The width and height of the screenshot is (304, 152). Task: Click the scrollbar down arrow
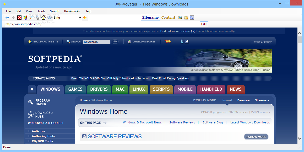coord(300,138)
